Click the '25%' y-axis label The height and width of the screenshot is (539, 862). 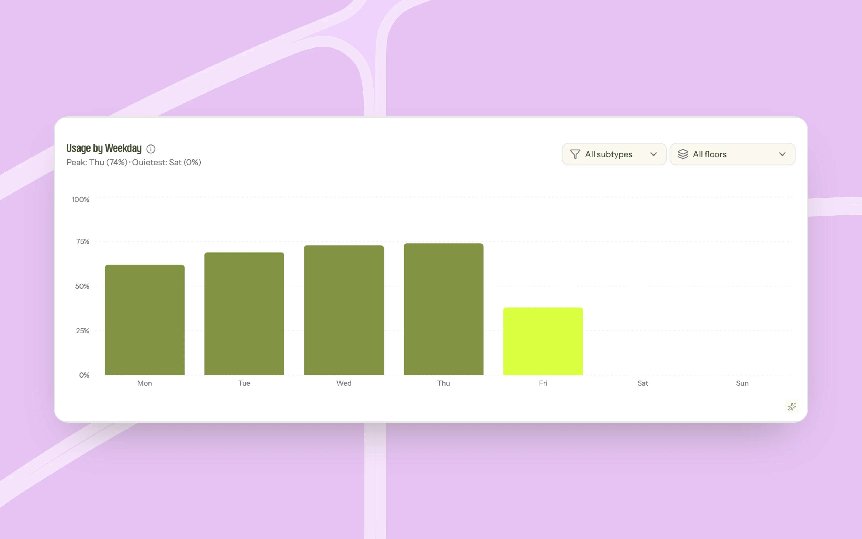[x=83, y=331]
